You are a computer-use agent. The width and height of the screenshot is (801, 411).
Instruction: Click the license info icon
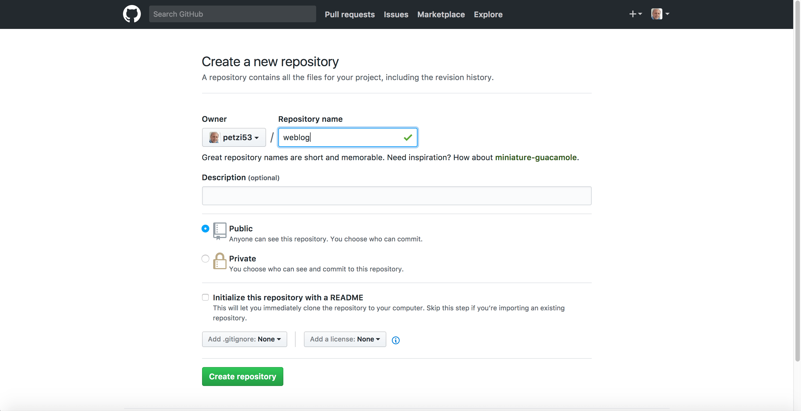tap(395, 340)
